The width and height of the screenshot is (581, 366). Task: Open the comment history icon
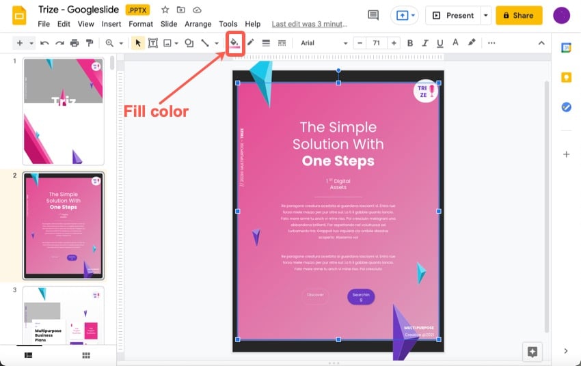pos(373,15)
